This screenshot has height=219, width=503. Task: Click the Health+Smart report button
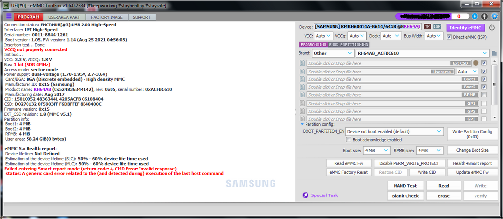(472, 163)
